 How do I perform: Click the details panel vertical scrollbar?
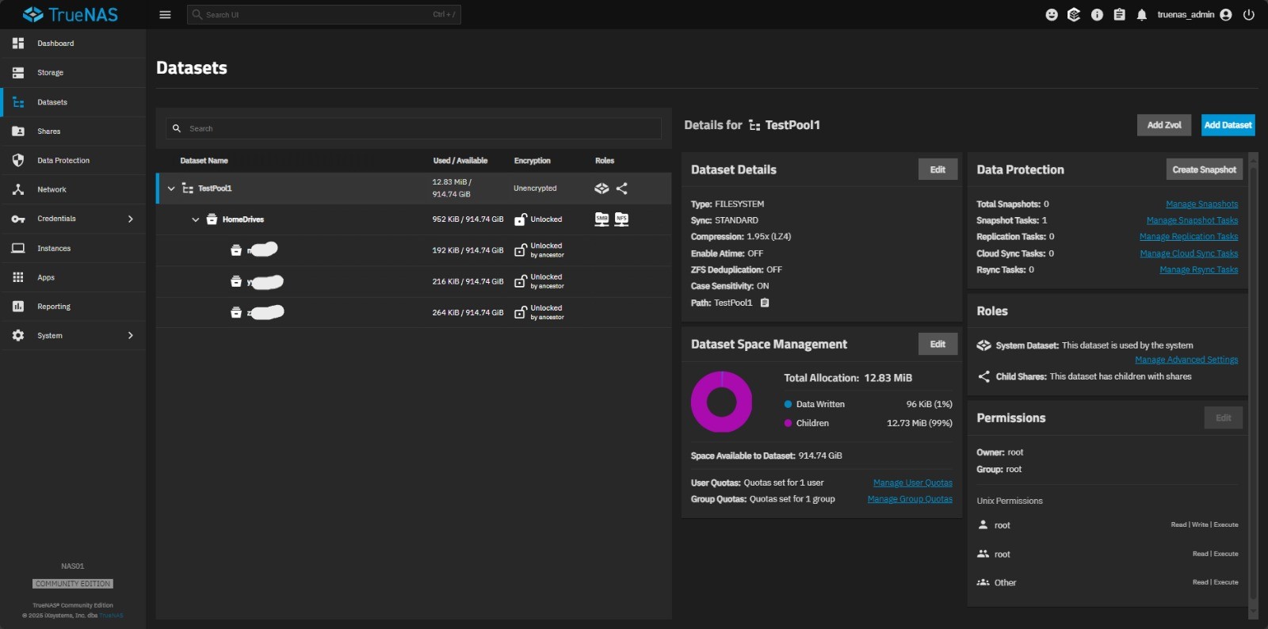(1253, 385)
